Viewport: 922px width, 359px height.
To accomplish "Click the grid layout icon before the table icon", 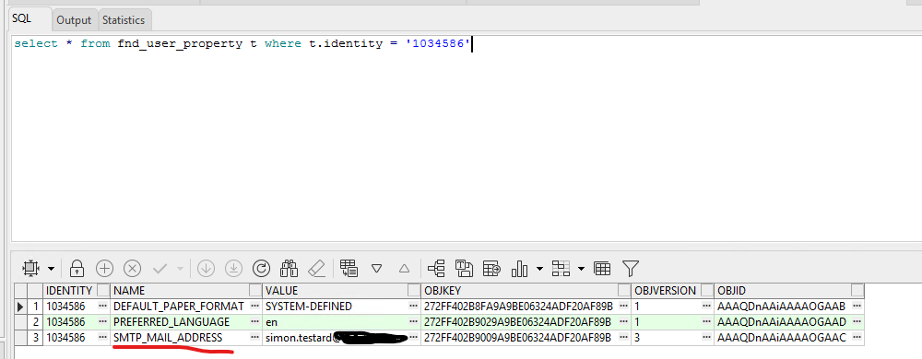I will (x=561, y=269).
